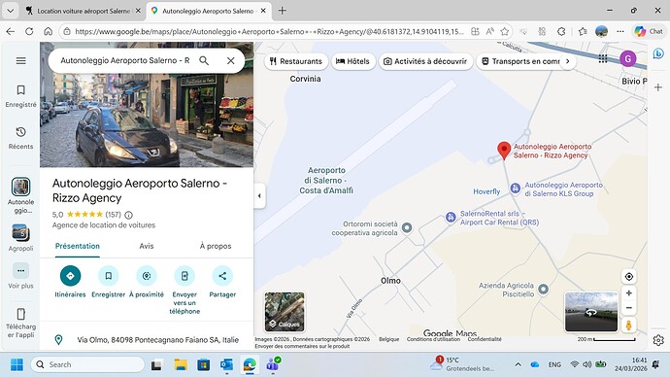This screenshot has height=377, width=670.
Task: Show more category chips with the arrow
Action: click(568, 61)
